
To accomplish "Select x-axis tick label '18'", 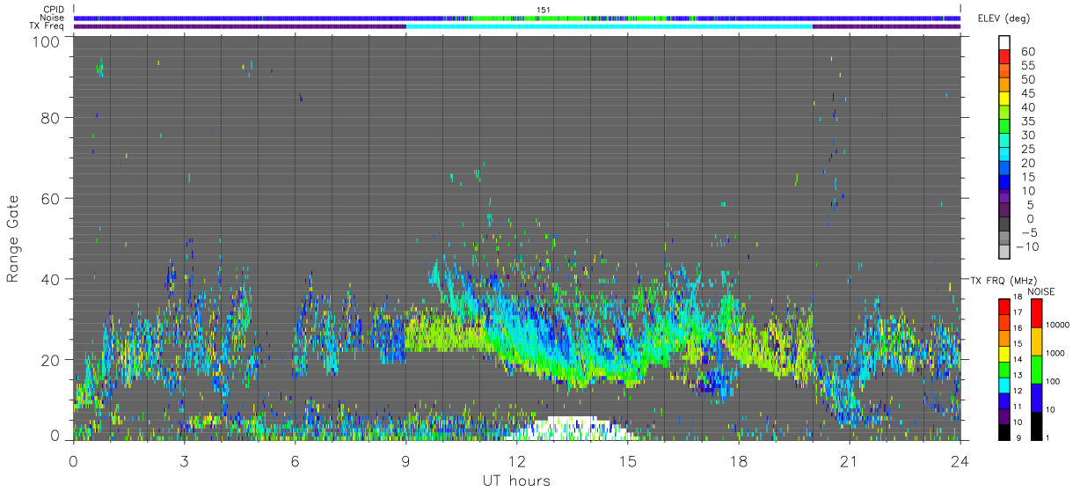I will (739, 460).
